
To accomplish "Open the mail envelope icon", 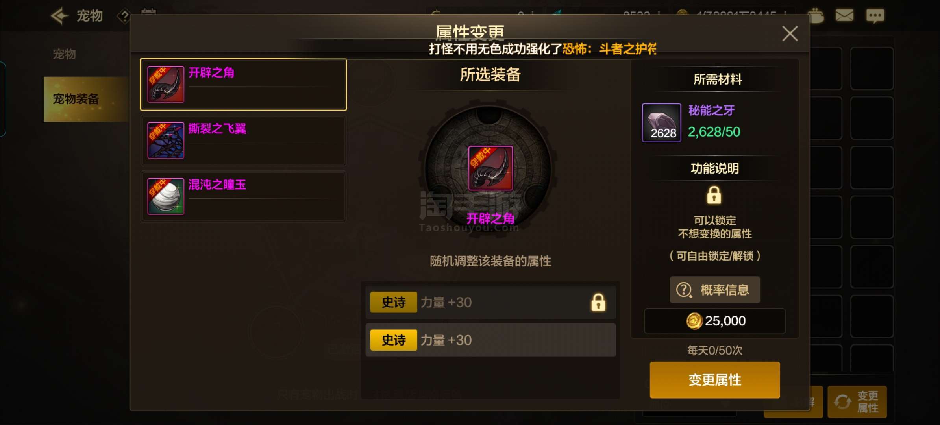I will tap(844, 16).
